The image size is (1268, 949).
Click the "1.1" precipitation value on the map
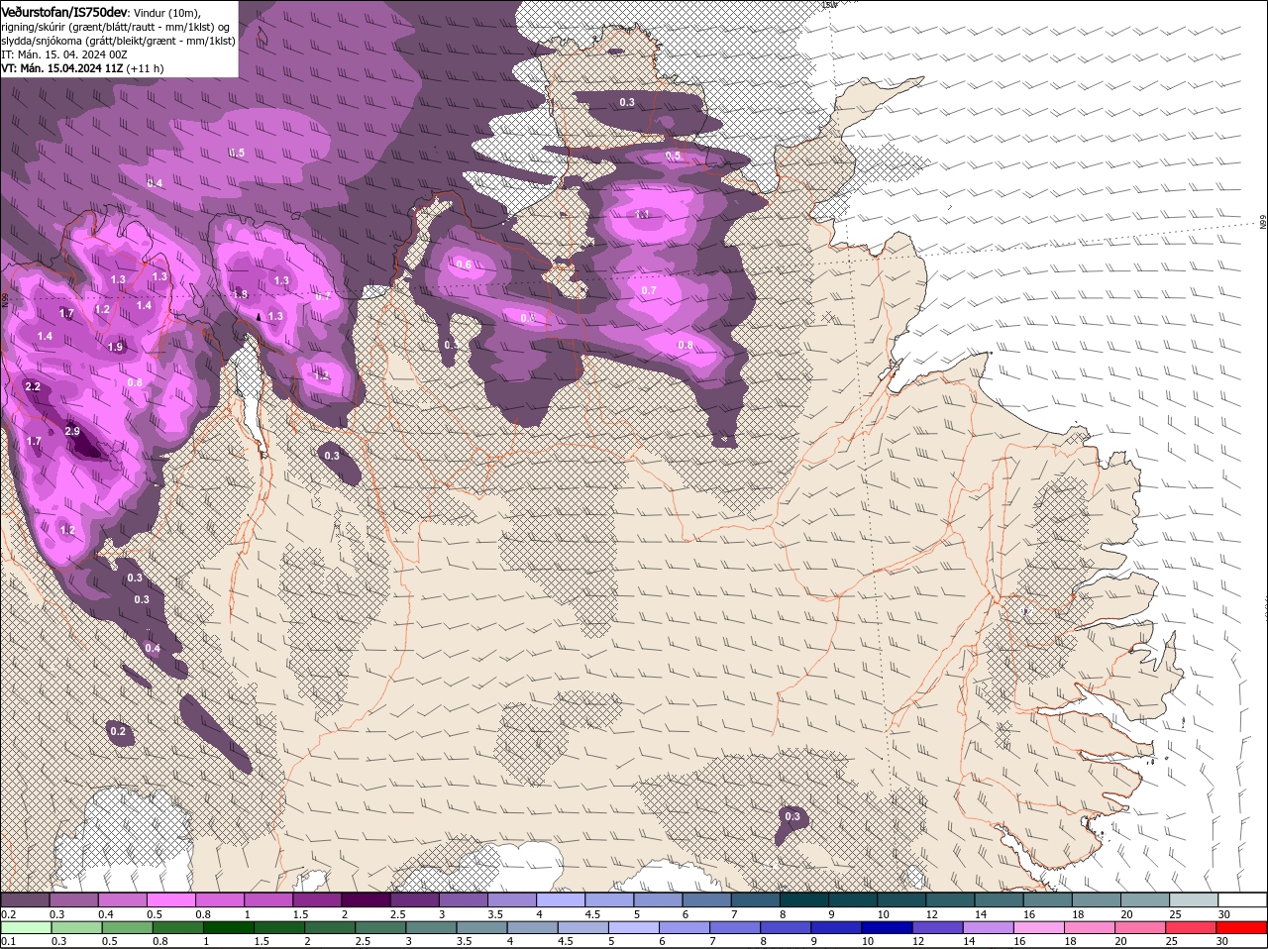[642, 214]
